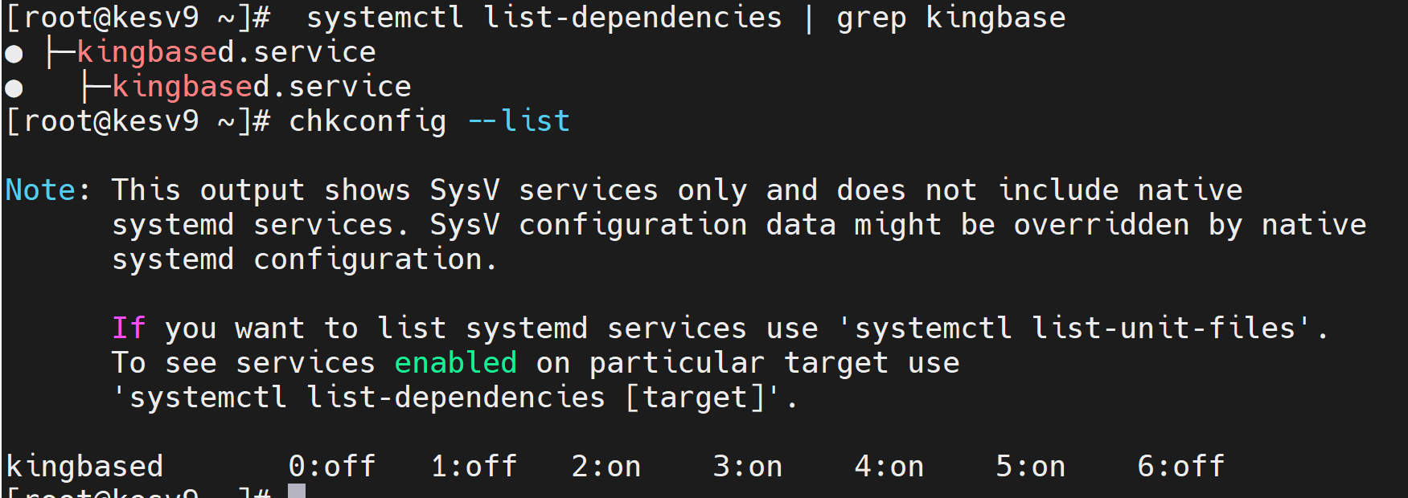Click runlevel '1:off' entry

point(474,467)
